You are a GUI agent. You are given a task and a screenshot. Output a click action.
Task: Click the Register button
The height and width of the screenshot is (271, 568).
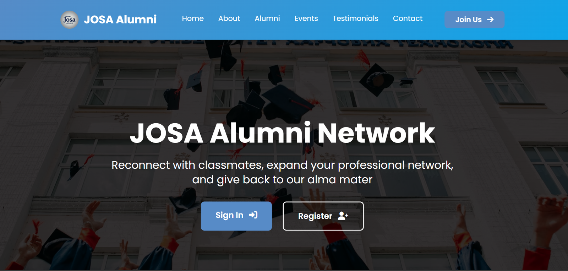click(323, 216)
